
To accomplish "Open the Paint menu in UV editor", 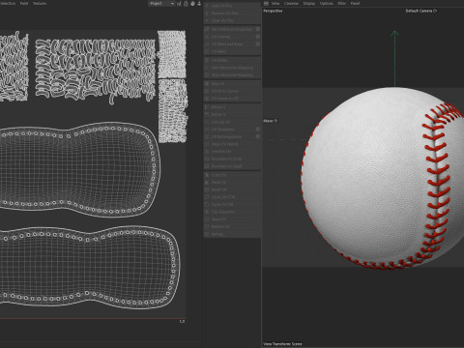I will pyautogui.click(x=24, y=3).
